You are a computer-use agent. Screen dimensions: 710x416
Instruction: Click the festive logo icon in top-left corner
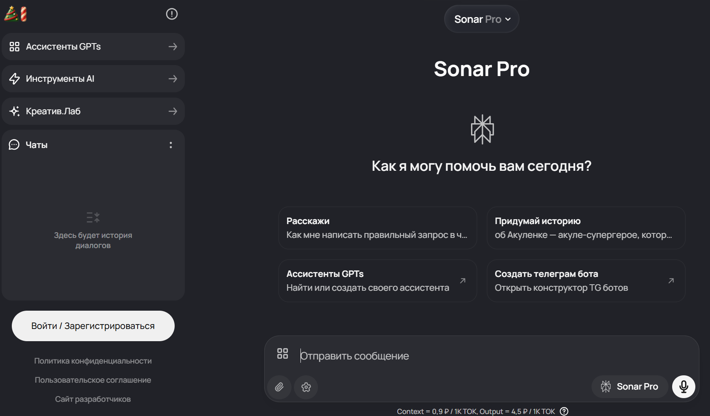[x=15, y=14]
